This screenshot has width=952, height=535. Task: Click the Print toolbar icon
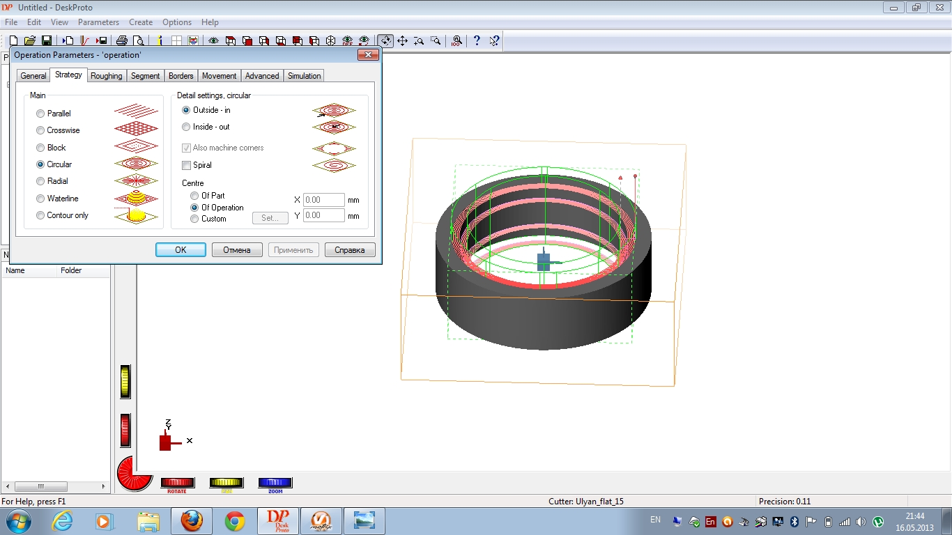coord(122,41)
